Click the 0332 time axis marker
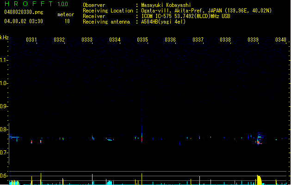This screenshot has height=185, width=291. 59,40
